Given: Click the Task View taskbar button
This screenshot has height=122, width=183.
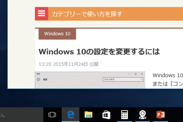Looking at the screenshot, I should (52, 115).
